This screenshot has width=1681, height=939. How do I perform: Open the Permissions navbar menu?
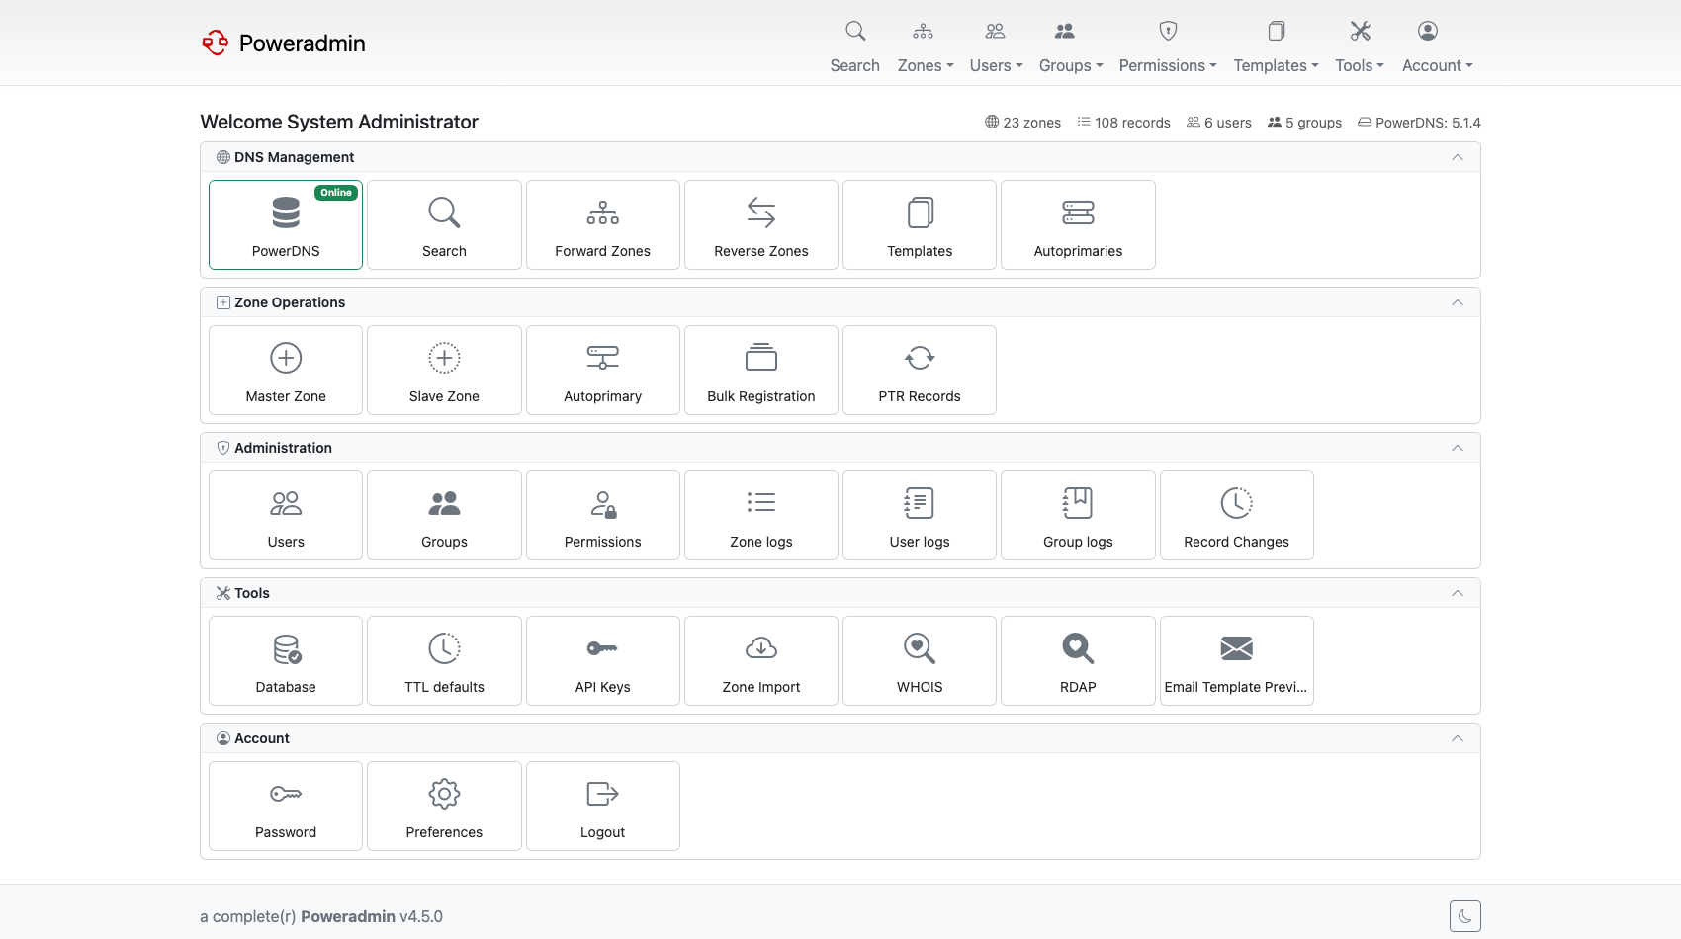click(x=1168, y=47)
